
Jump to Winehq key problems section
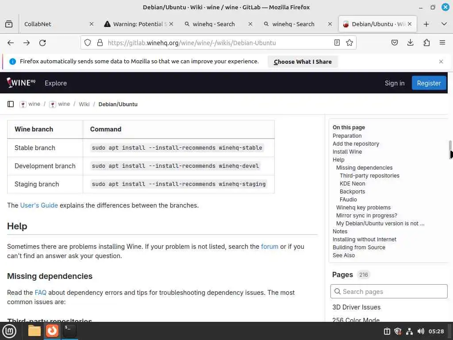(363, 208)
